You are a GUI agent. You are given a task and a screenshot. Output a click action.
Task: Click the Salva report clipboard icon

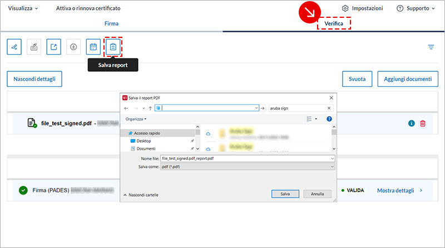point(113,47)
